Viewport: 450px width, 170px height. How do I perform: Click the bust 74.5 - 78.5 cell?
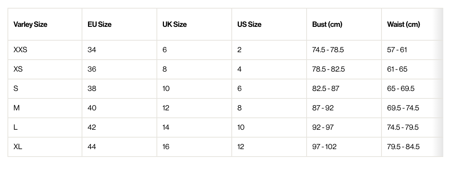click(328, 50)
